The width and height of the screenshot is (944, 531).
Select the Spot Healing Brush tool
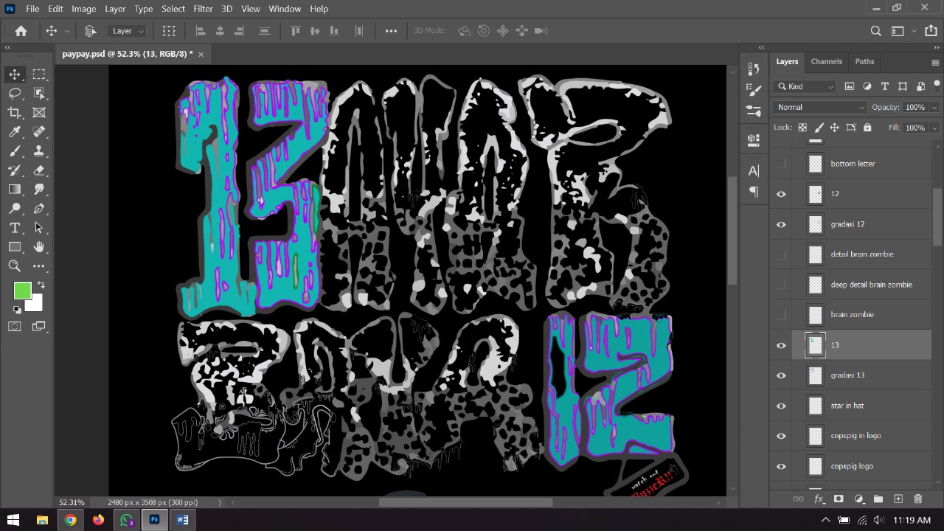[x=39, y=132]
